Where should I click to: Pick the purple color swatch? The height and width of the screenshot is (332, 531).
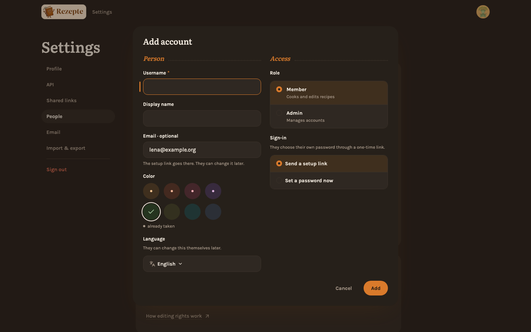point(213,191)
